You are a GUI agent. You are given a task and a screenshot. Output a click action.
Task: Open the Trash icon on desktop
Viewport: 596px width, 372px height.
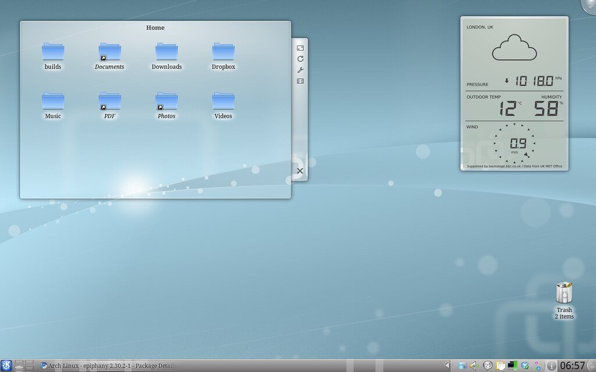point(564,292)
